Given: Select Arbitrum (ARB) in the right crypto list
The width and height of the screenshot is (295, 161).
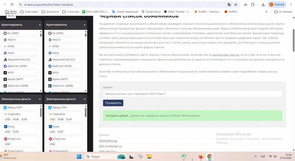Looking at the screenshot, I should [65, 85].
